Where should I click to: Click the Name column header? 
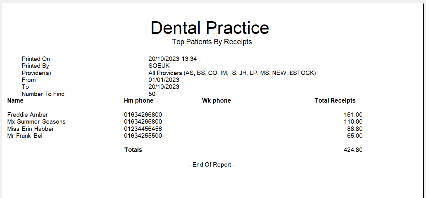point(15,101)
